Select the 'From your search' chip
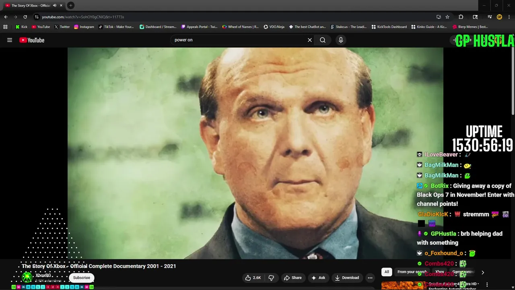515x290 pixels. [412, 272]
